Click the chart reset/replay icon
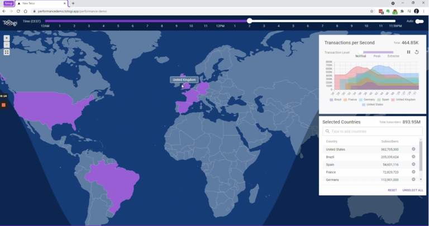The width and height of the screenshot is (429, 226). (416, 52)
